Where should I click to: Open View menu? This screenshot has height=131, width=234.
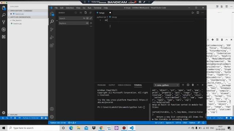[78, 8]
